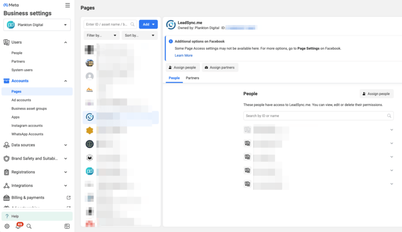Focus the Search by ID or name field
Image resolution: width=402 pixels, height=232 pixels.
(314, 115)
